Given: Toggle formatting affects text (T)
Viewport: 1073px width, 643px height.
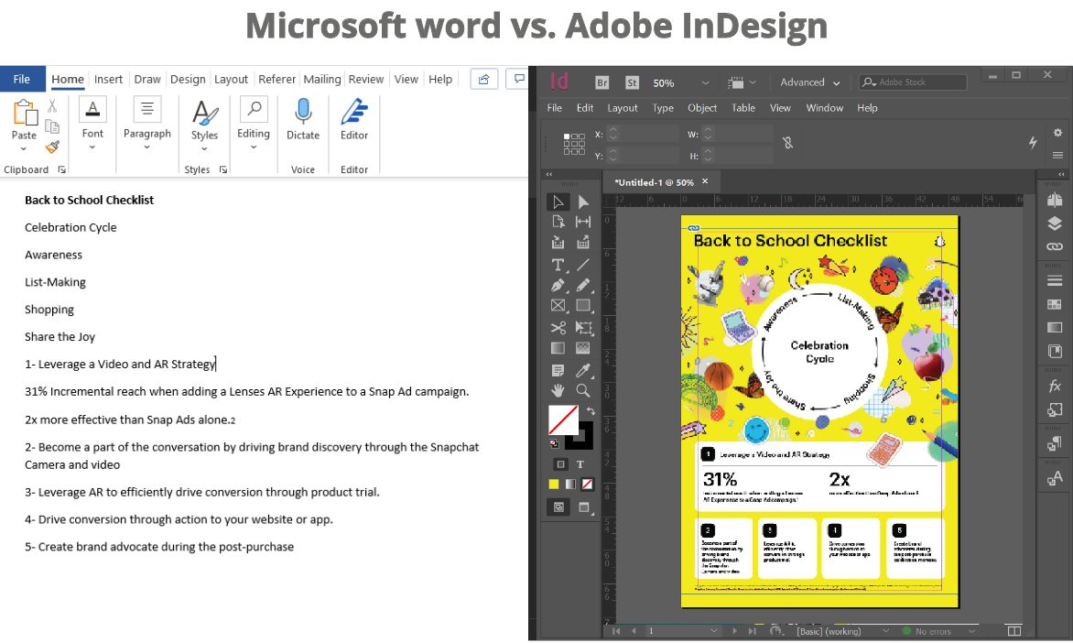Looking at the screenshot, I should (x=580, y=464).
